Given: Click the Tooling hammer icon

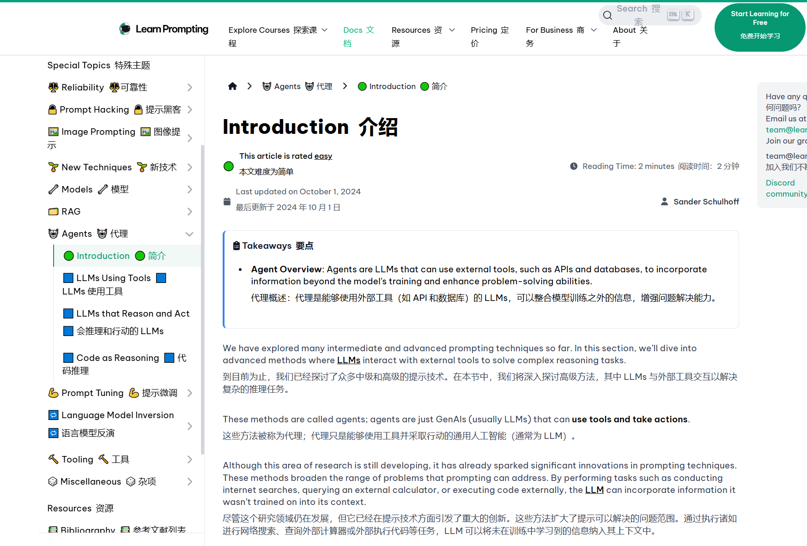Looking at the screenshot, I should click(53, 459).
